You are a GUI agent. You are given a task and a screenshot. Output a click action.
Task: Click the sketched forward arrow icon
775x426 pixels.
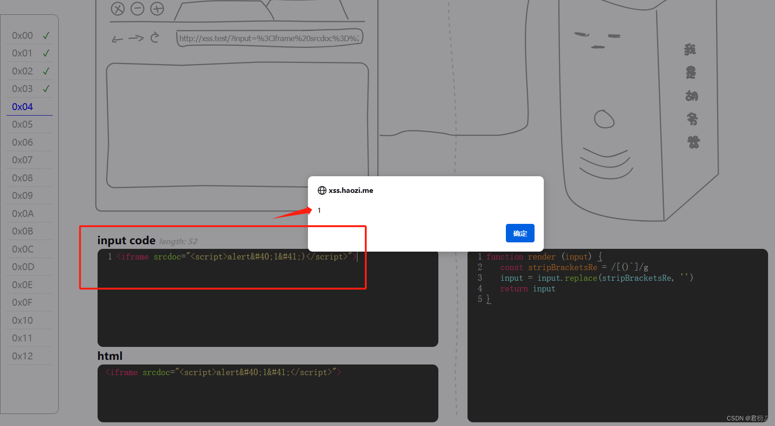(x=136, y=38)
